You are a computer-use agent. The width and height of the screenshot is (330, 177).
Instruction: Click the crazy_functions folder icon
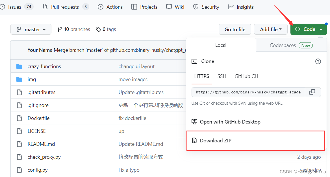(x=19, y=66)
